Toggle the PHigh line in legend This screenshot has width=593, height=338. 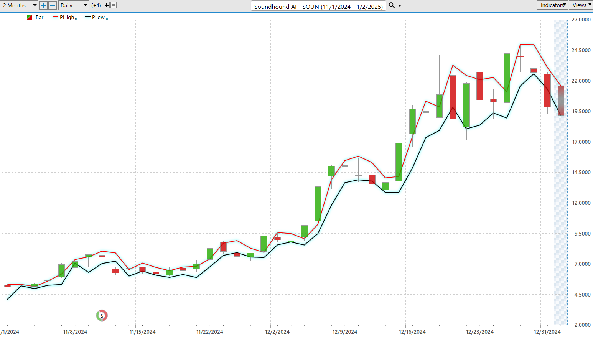pos(67,17)
